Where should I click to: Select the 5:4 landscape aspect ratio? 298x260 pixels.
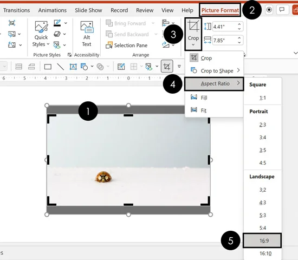pyautogui.click(x=262, y=228)
